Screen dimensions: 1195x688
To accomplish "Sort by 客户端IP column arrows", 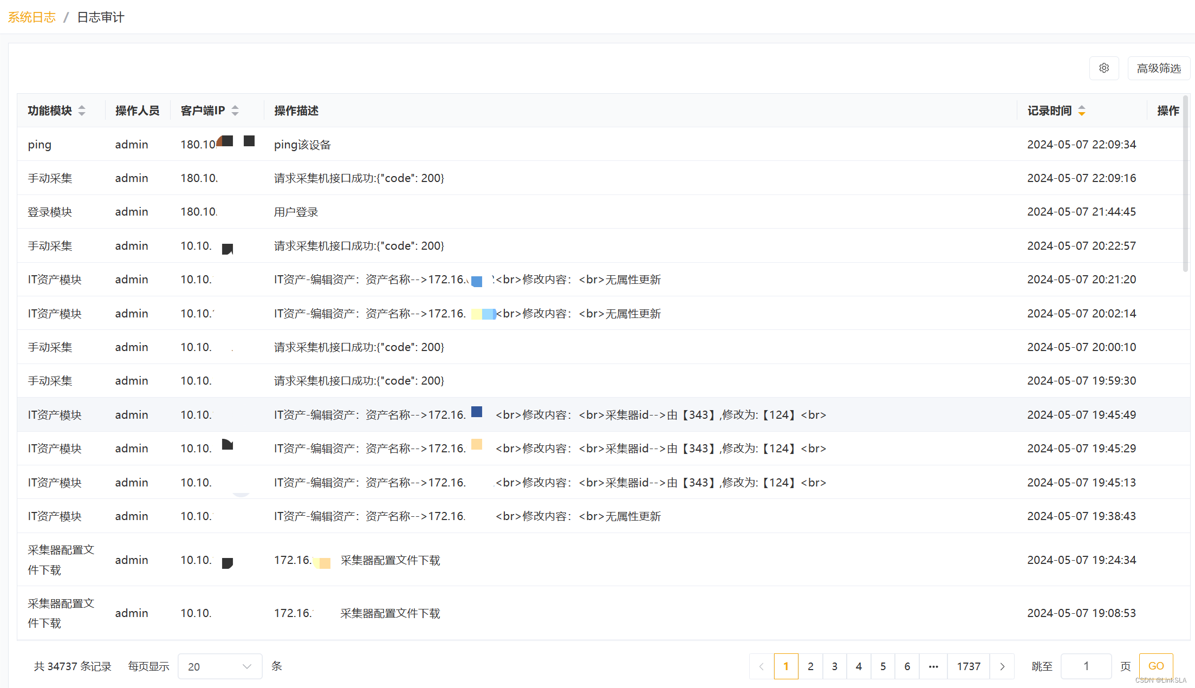I will coord(235,111).
